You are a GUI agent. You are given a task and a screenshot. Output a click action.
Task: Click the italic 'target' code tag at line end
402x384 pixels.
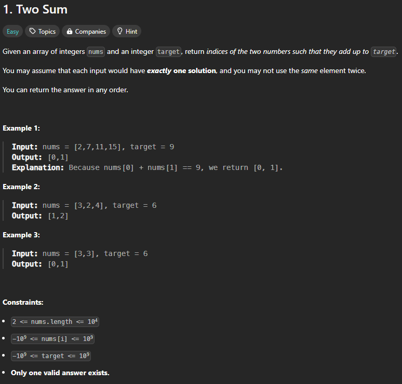[x=383, y=52]
